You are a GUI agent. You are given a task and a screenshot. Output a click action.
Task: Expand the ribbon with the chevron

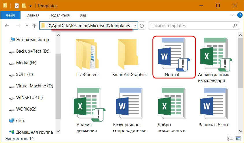tap(232, 15)
